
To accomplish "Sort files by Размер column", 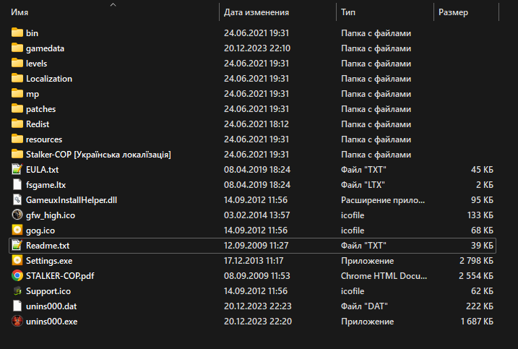I will click(x=453, y=12).
